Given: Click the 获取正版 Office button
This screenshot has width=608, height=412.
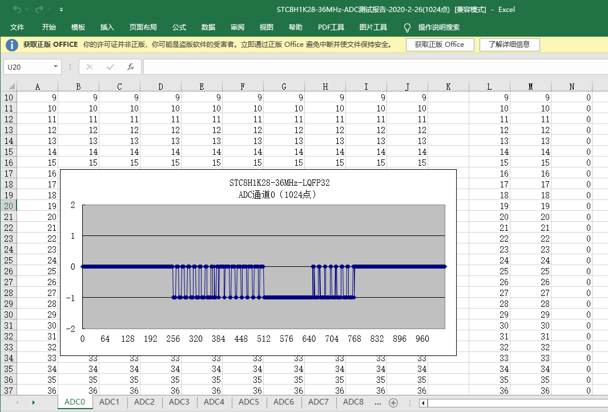Looking at the screenshot, I should (440, 45).
